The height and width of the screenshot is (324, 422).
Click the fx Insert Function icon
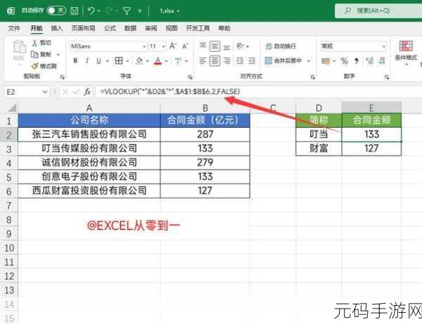pos(87,92)
